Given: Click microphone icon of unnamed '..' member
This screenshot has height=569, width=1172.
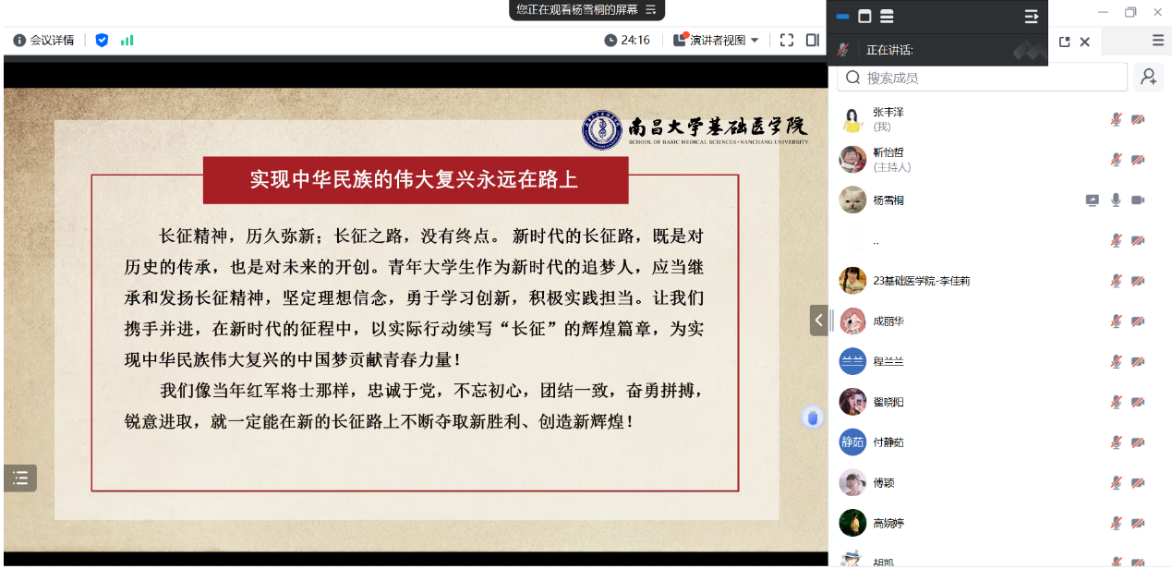Looking at the screenshot, I should [1116, 240].
